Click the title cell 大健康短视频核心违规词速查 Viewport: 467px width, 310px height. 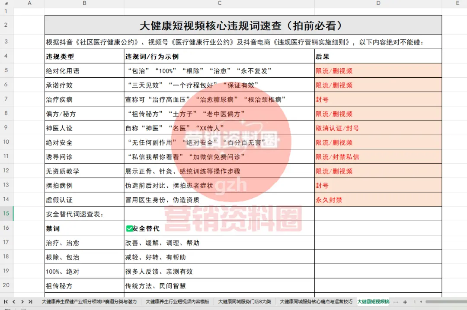click(243, 25)
